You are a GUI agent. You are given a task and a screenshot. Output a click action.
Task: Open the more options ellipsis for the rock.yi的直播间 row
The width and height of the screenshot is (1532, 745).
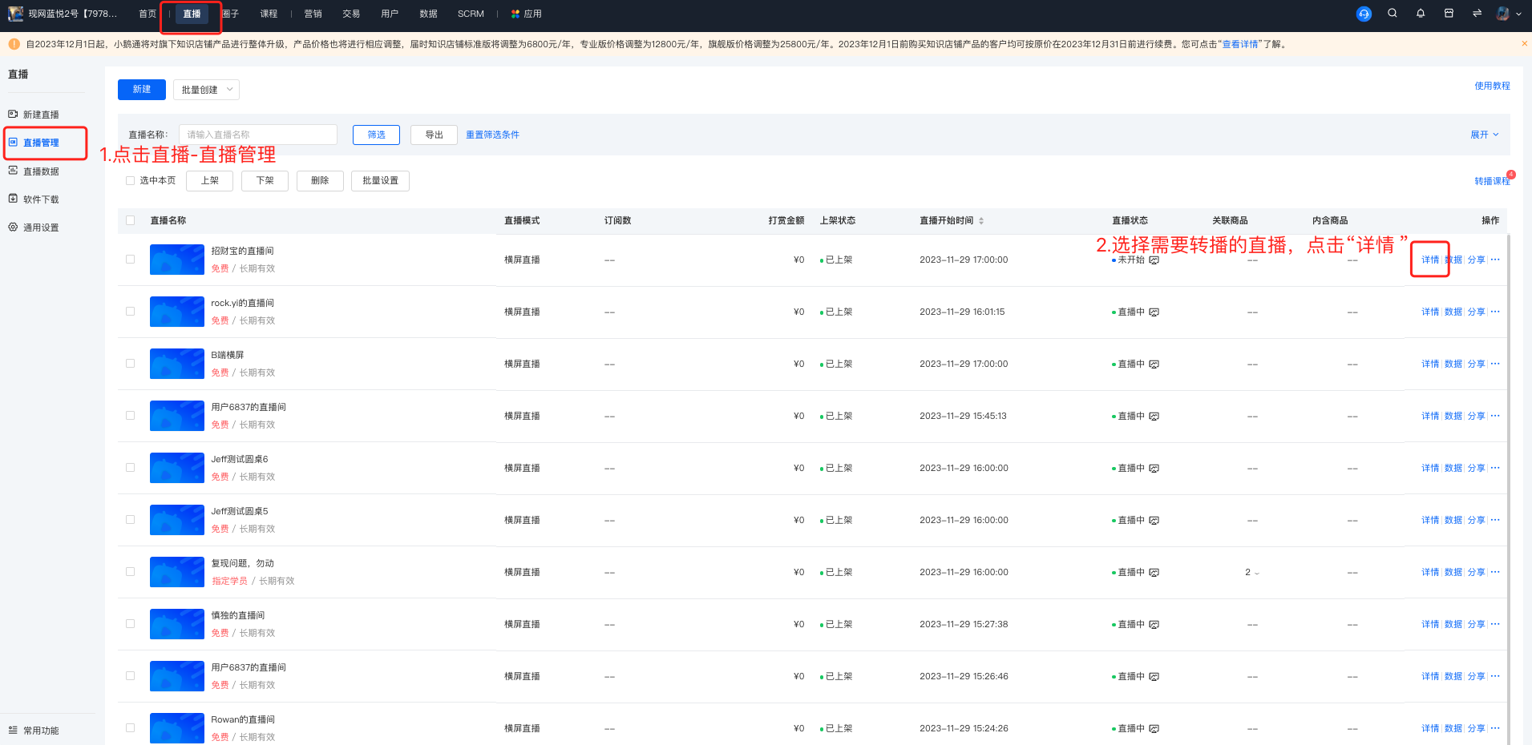pos(1495,312)
